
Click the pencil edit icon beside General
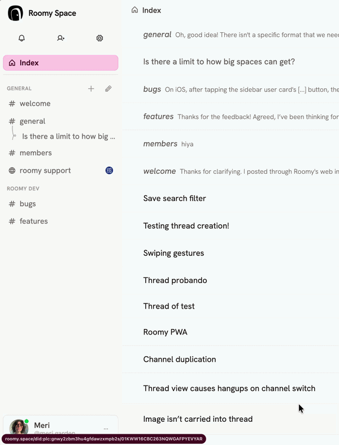108,88
